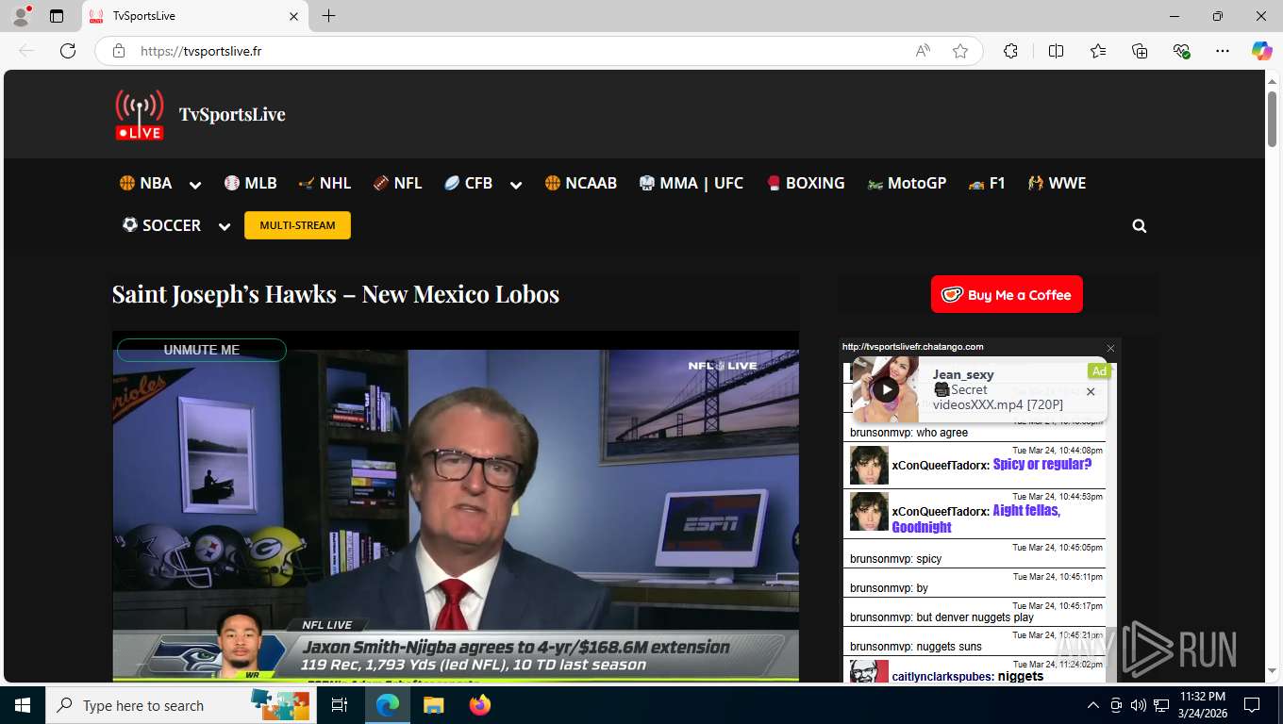Open the CFB menu item

point(468,183)
